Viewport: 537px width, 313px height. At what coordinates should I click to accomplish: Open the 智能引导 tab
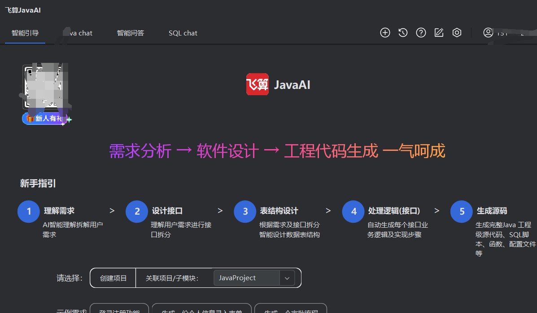(25, 33)
